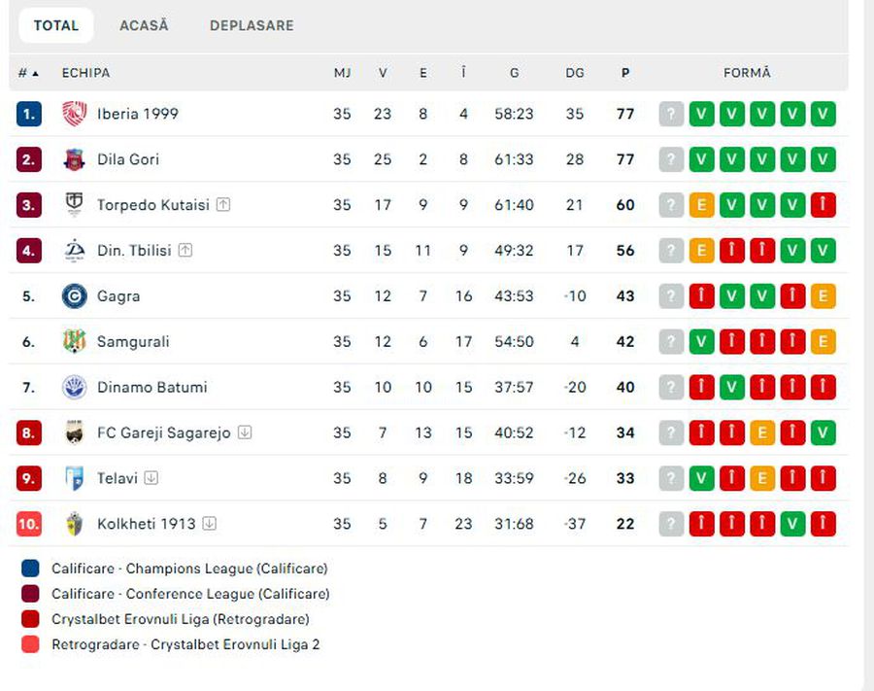Select the TOTAL standings tab

click(x=56, y=26)
